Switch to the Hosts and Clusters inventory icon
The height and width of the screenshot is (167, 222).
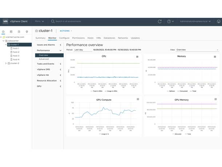(4, 32)
